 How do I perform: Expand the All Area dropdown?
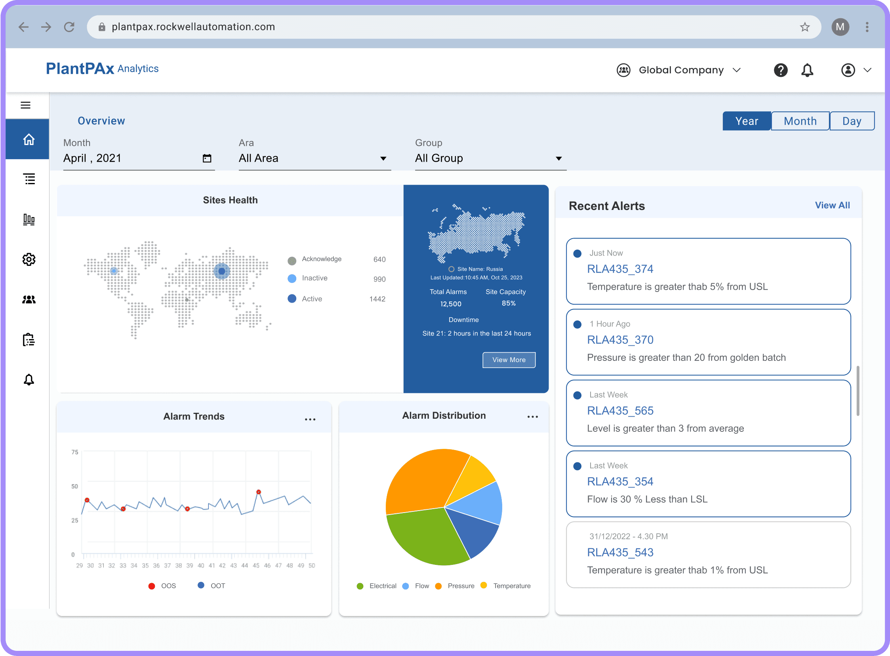coord(314,158)
